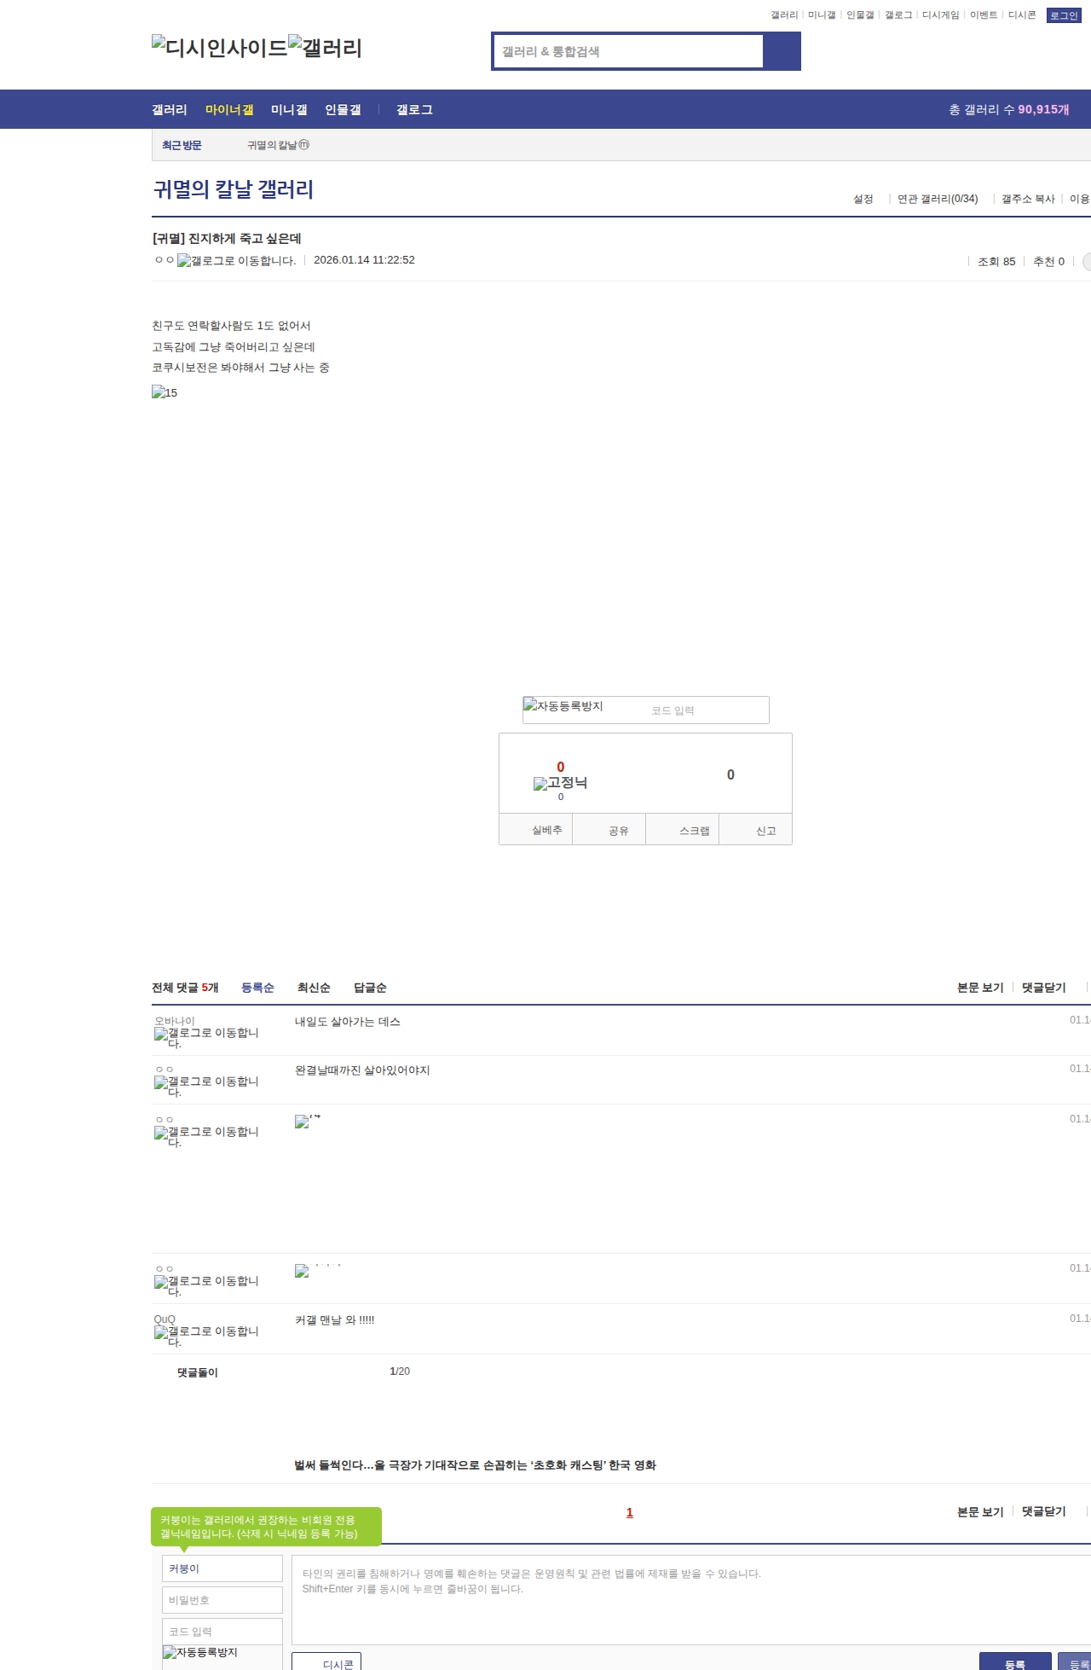Image resolution: width=1091 pixels, height=1670 pixels.
Task: Click the Gallog icon next to post author
Action: click(x=236, y=261)
